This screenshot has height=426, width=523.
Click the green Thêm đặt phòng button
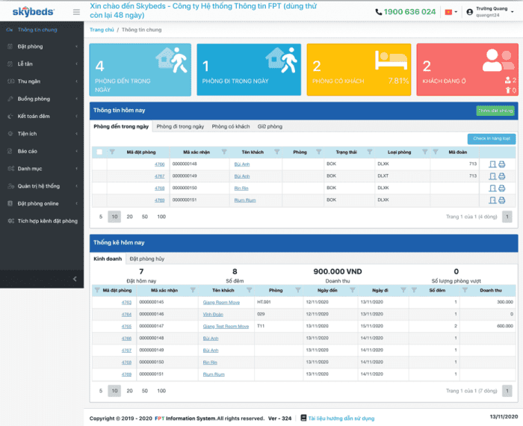point(495,111)
